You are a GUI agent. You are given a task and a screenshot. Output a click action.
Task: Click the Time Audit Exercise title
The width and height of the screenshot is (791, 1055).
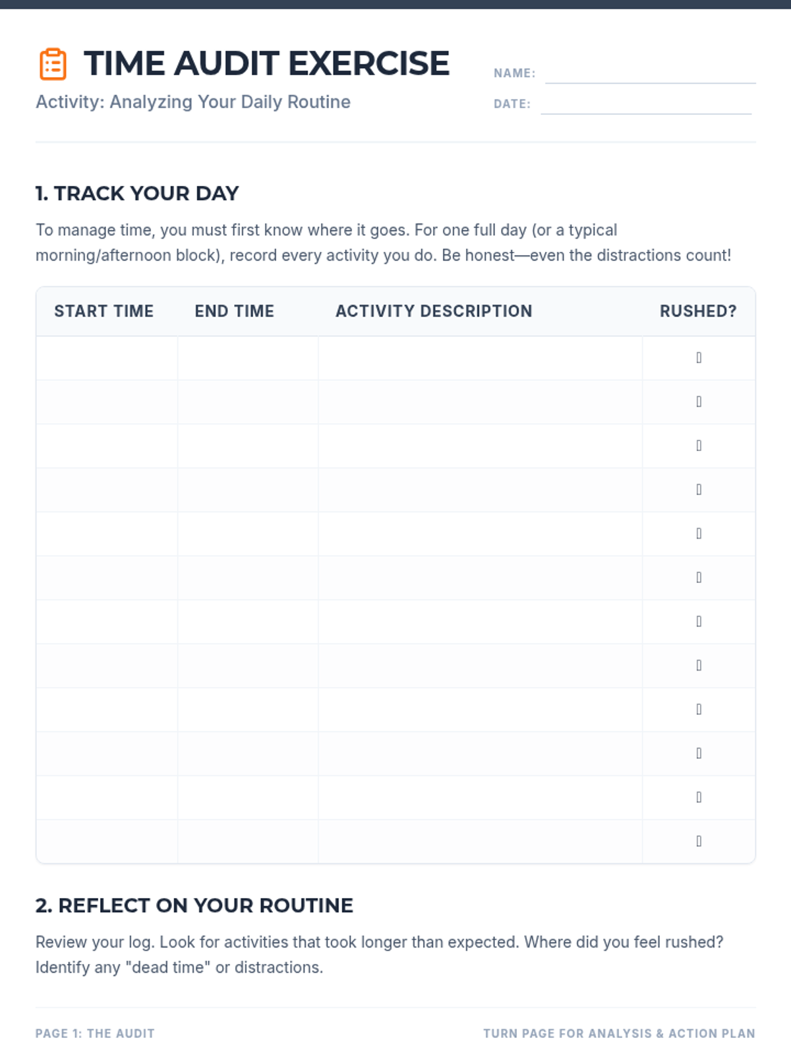[266, 64]
